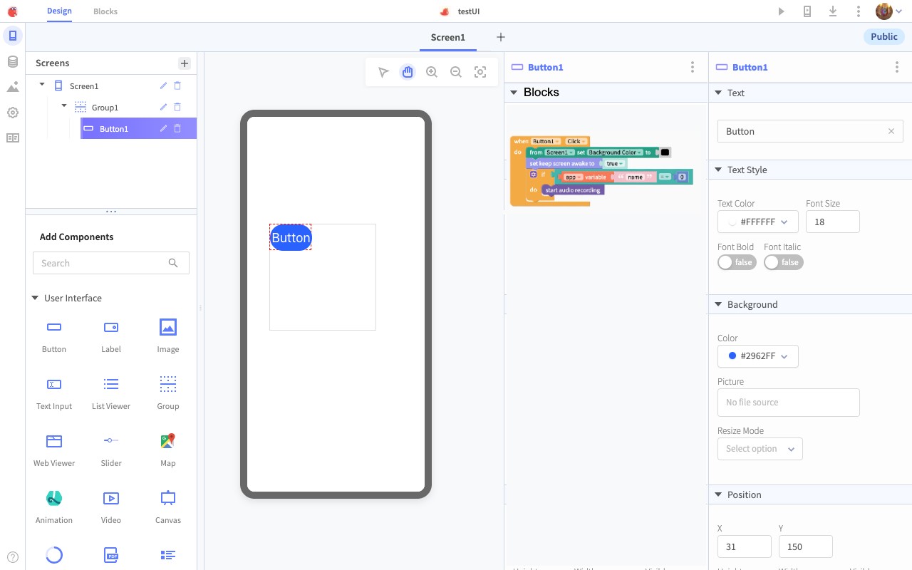This screenshot has width=912, height=570.
Task: Select the Screens design sidebar icon
Action: 13,36
